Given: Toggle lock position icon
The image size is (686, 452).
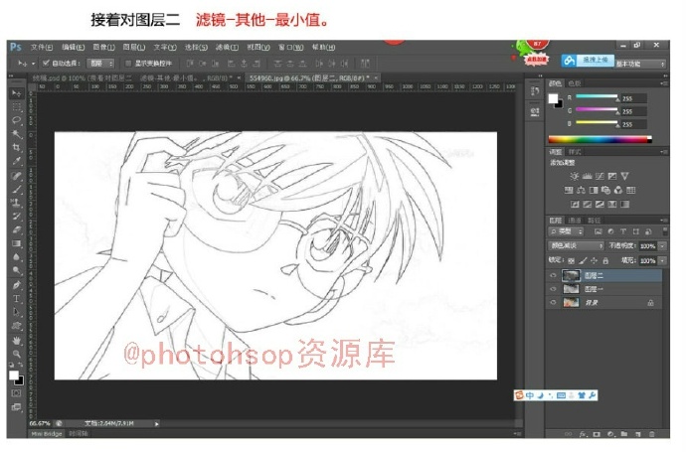Looking at the screenshot, I should coord(594,261).
